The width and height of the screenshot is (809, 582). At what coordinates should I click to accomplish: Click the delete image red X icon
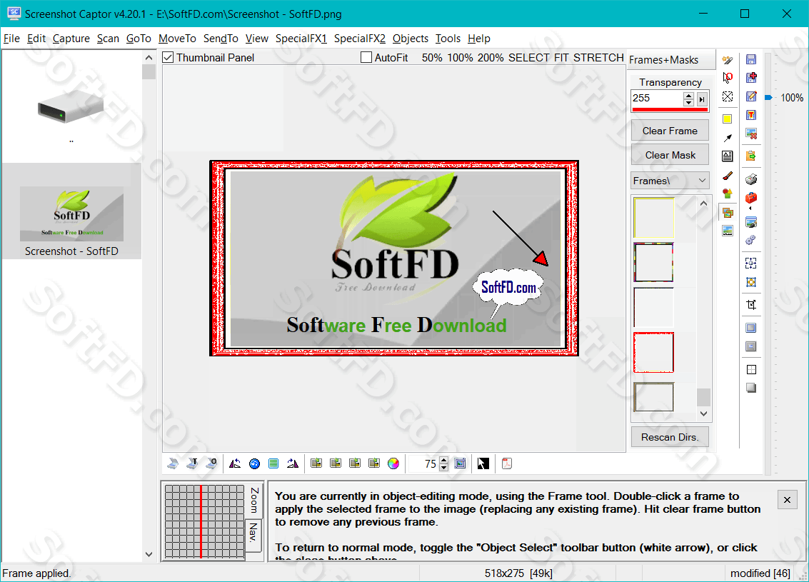tap(751, 134)
